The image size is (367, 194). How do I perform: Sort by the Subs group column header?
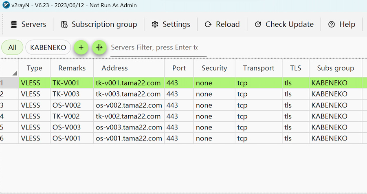click(336, 68)
